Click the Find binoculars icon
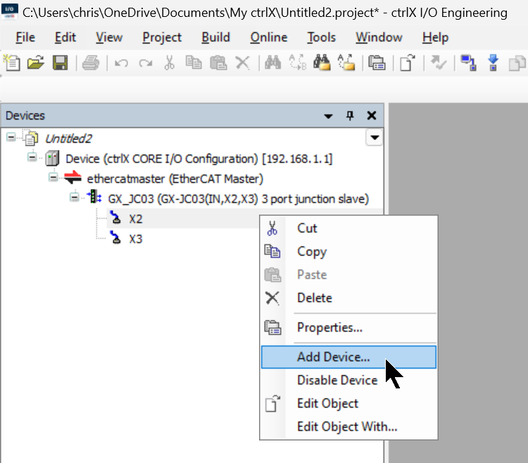528x463 pixels. [272, 63]
